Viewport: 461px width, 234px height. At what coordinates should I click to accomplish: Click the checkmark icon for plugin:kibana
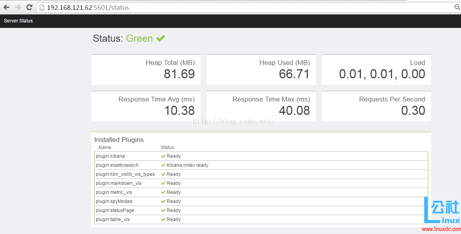coord(163,156)
